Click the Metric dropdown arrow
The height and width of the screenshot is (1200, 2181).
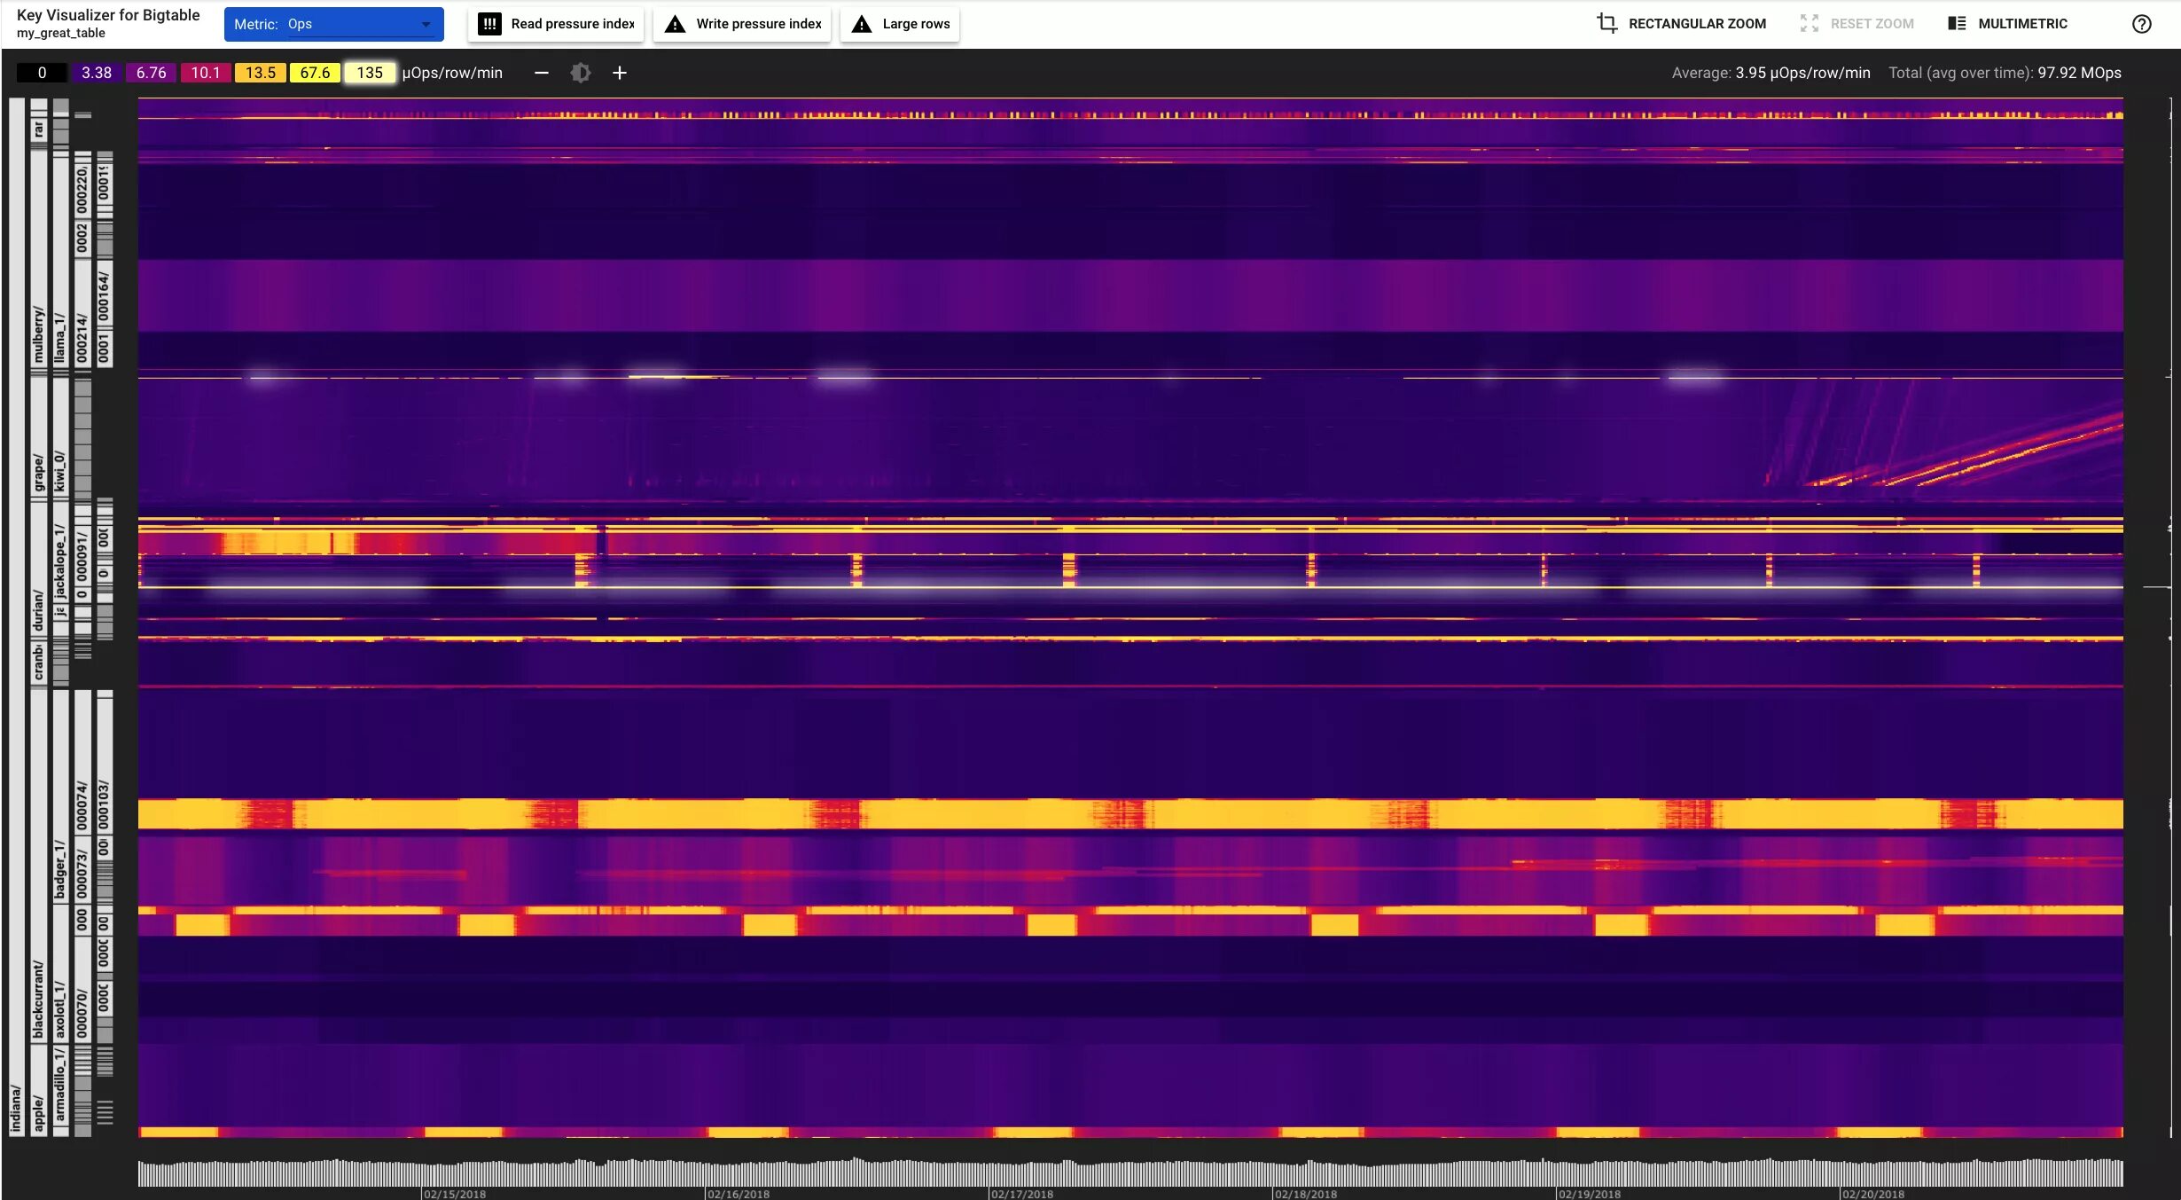tap(426, 25)
